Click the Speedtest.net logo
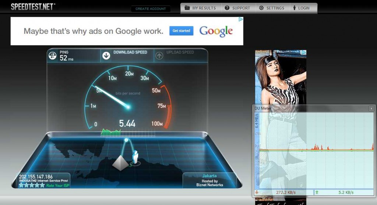Viewport: 377px width, 205px height. click(33, 7)
